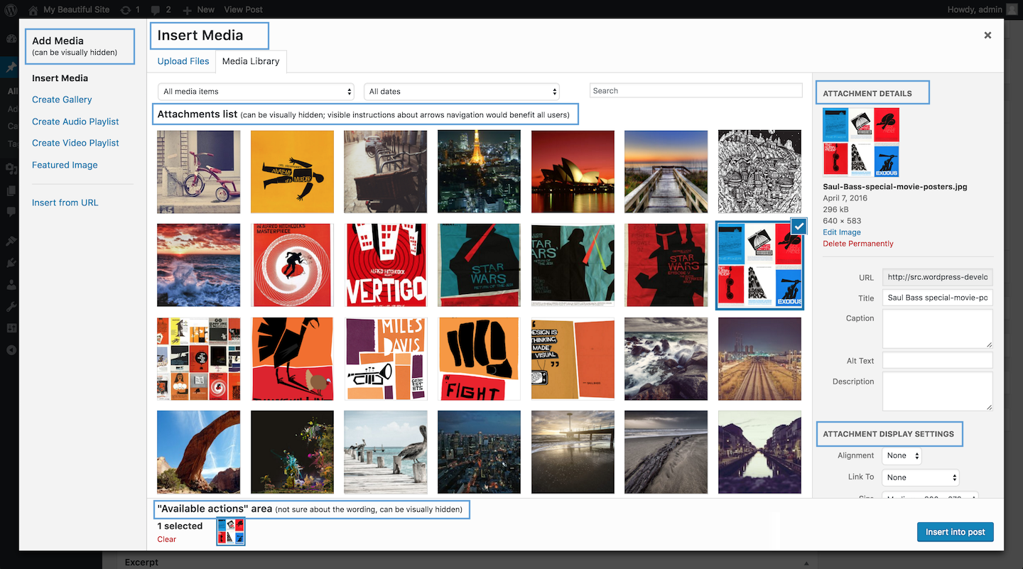
Task: Open the Alignment dropdown
Action: [x=902, y=456]
